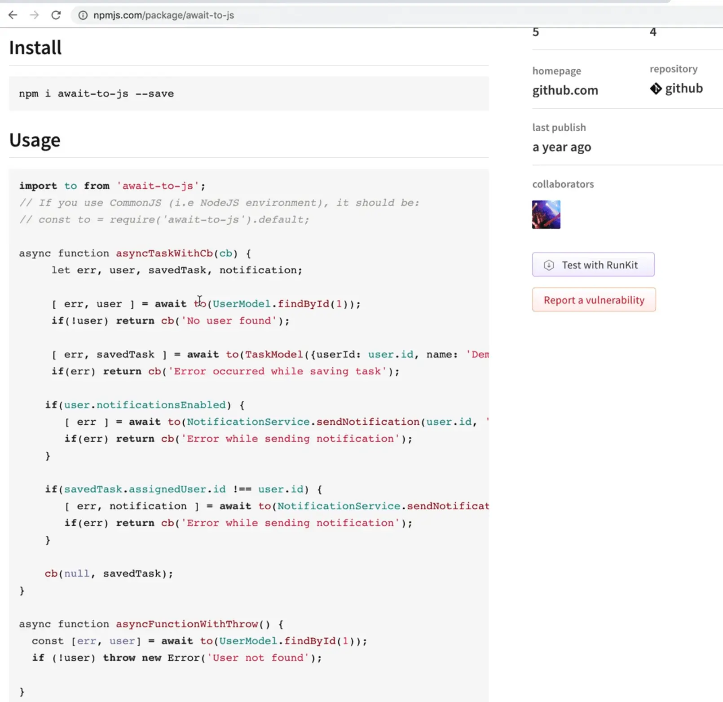The image size is (723, 702).
Task: Click the asyncTaskWithCb function name in code
Action: click(x=164, y=253)
